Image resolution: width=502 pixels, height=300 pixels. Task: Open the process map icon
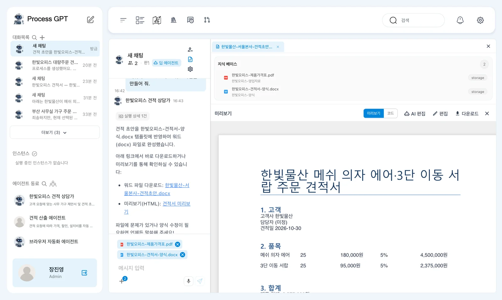pos(157,20)
